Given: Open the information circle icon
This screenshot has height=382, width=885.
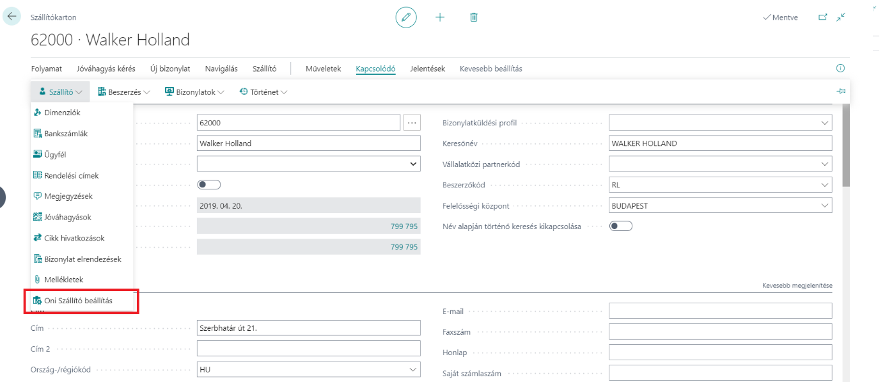Looking at the screenshot, I should (840, 68).
